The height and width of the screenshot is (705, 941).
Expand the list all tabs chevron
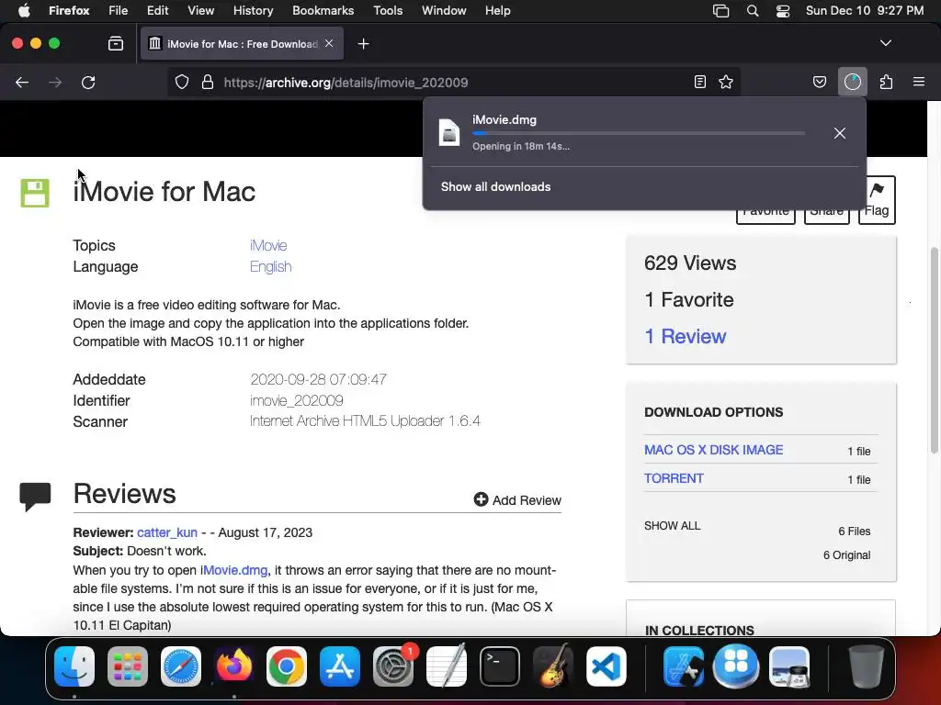pyautogui.click(x=886, y=43)
